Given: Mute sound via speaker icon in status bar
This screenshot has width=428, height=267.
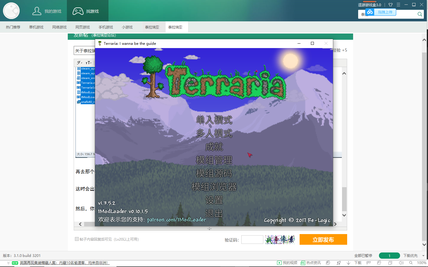Looking at the screenshot, I should (x=401, y=263).
